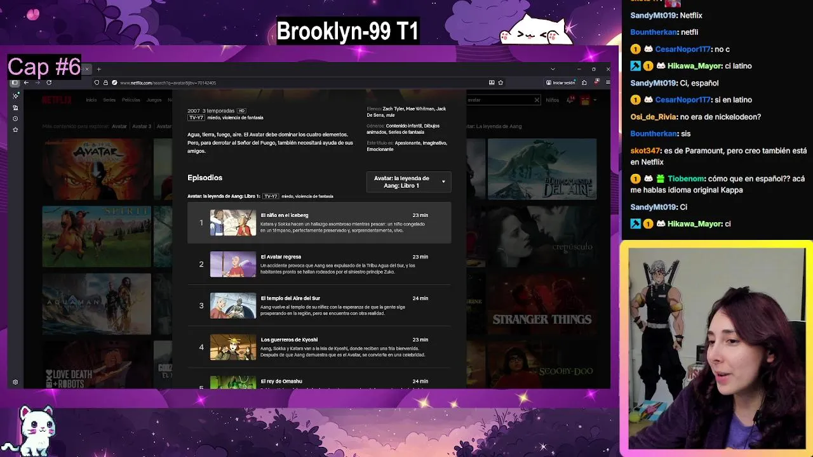Image resolution: width=813 pixels, height=457 pixels.
Task: Open the Spirit horse movie thumbnail
Action: click(x=97, y=236)
